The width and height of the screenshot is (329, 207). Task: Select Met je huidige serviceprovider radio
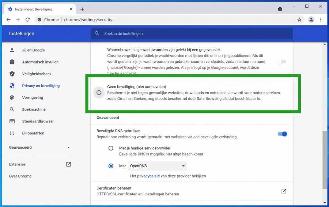110,148
